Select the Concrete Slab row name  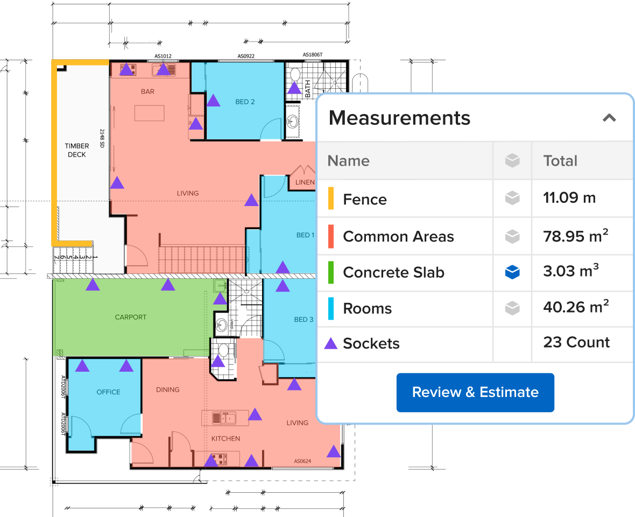point(393,272)
